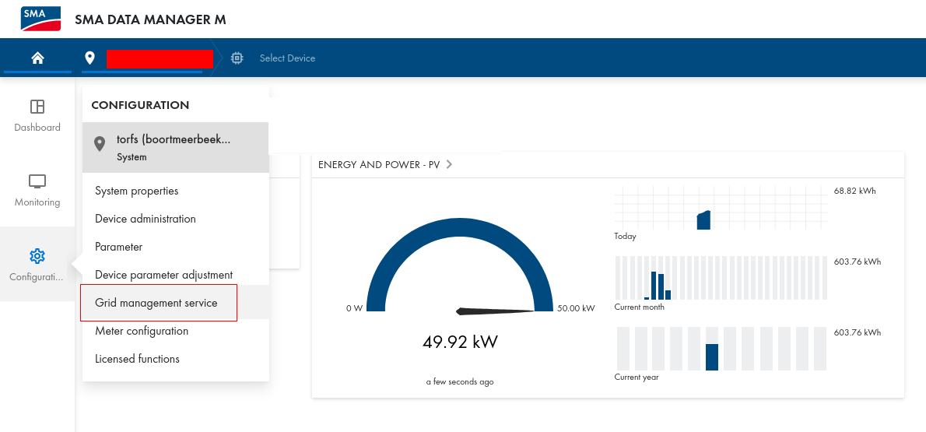
Task: Click the Today energy chart
Action: (x=721, y=207)
